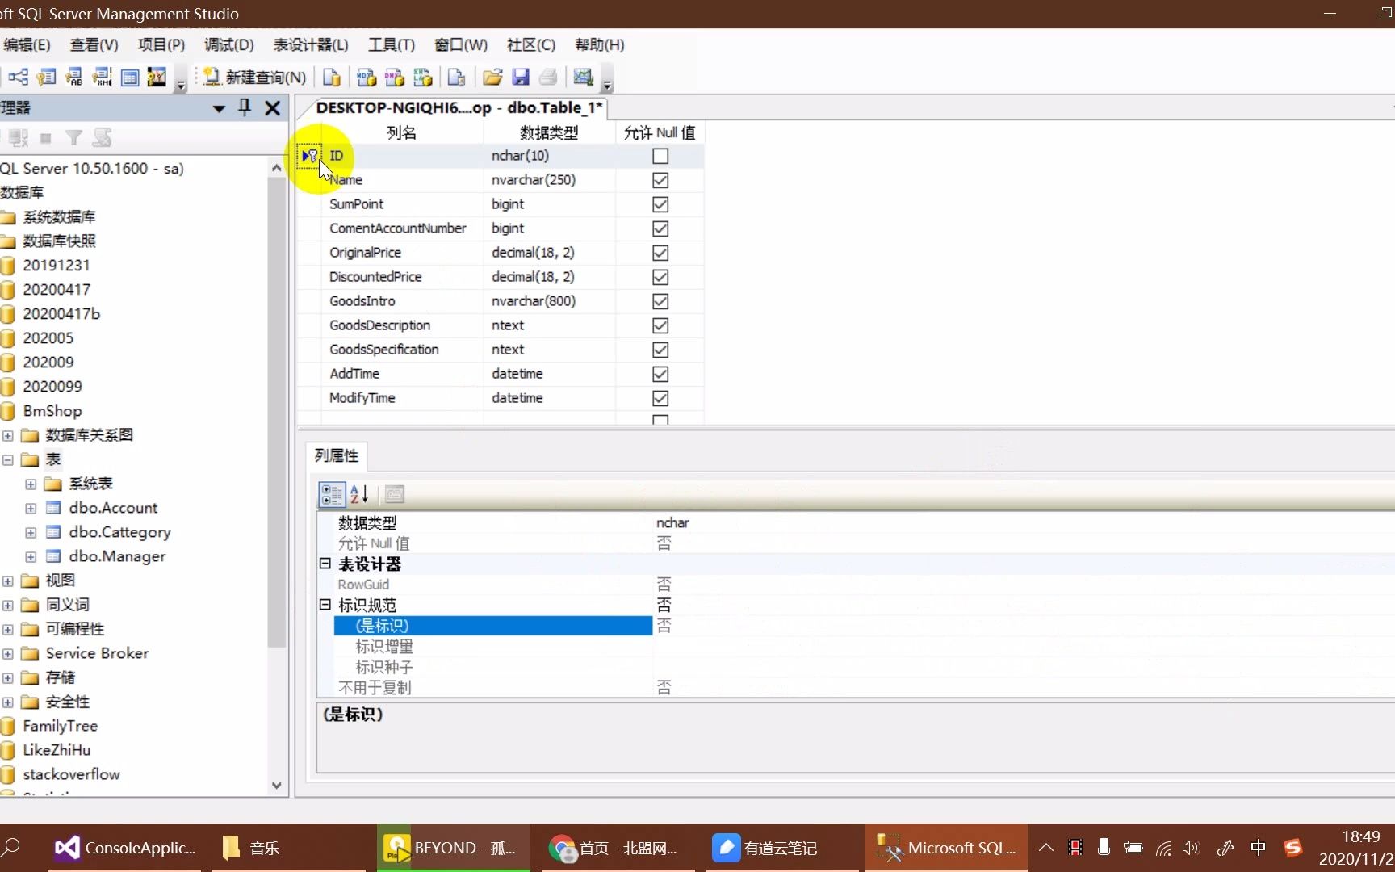Toggle Allow Nulls checkbox for ID column

pyautogui.click(x=660, y=156)
